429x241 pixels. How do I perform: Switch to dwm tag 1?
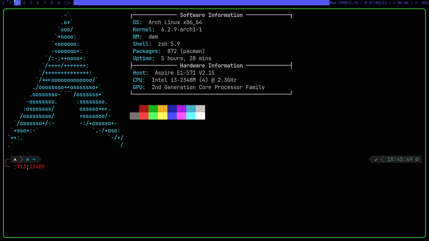tap(3, 3)
